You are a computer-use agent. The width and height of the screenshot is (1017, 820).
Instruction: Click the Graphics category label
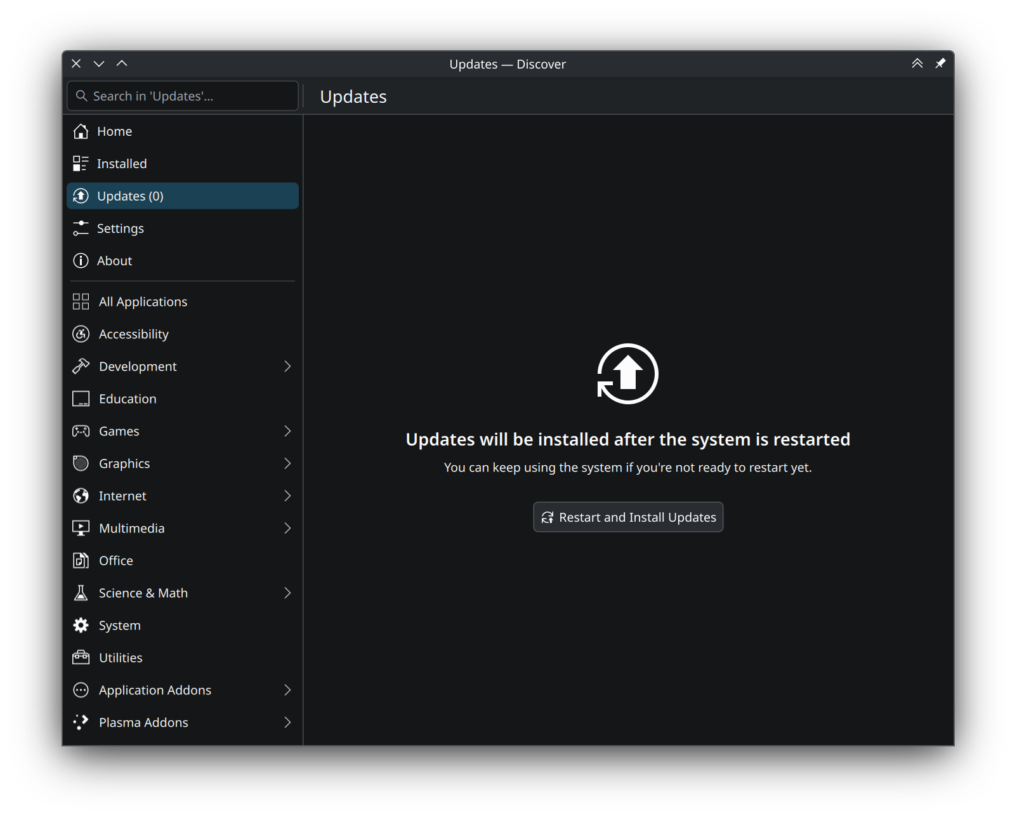click(124, 464)
